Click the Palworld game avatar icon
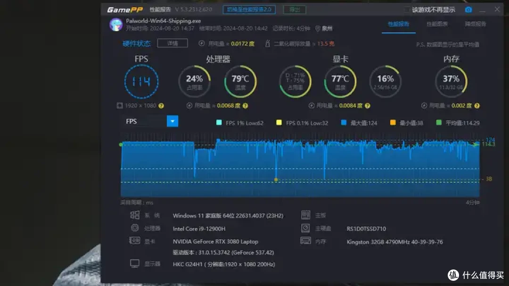 pyautogui.click(x=116, y=25)
